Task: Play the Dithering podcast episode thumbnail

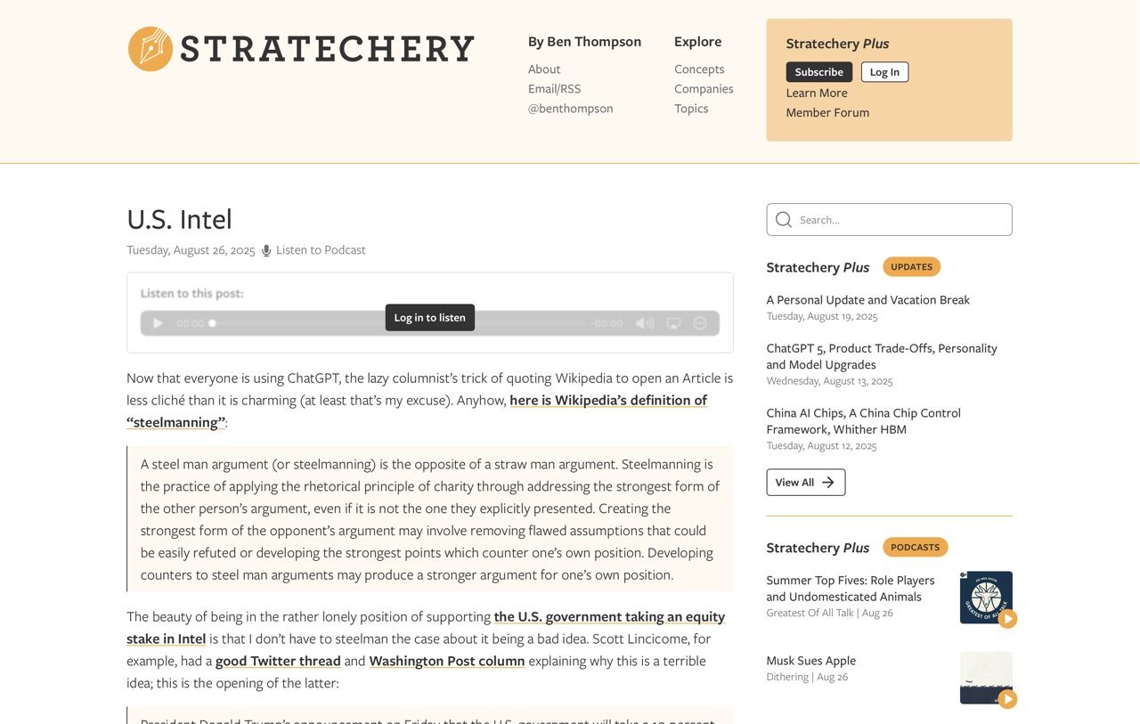Action: pos(1007,699)
